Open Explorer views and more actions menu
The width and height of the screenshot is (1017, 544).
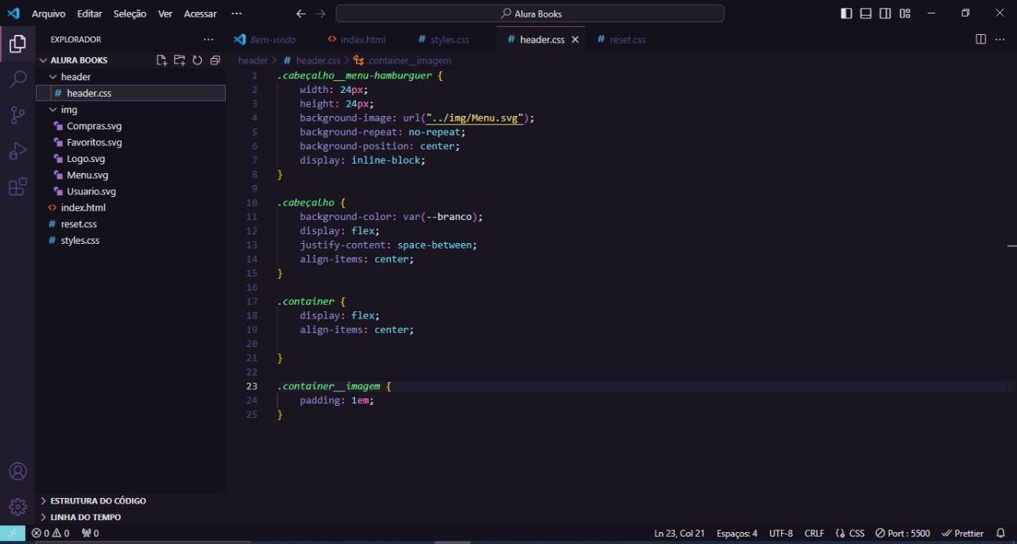click(208, 39)
